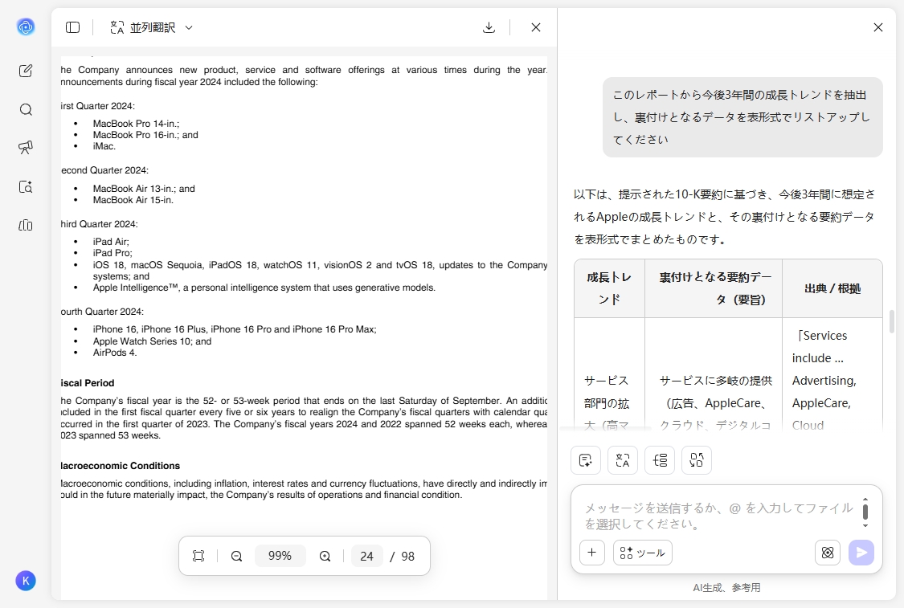Open the new chat compose icon
904x608 pixels.
(x=26, y=71)
